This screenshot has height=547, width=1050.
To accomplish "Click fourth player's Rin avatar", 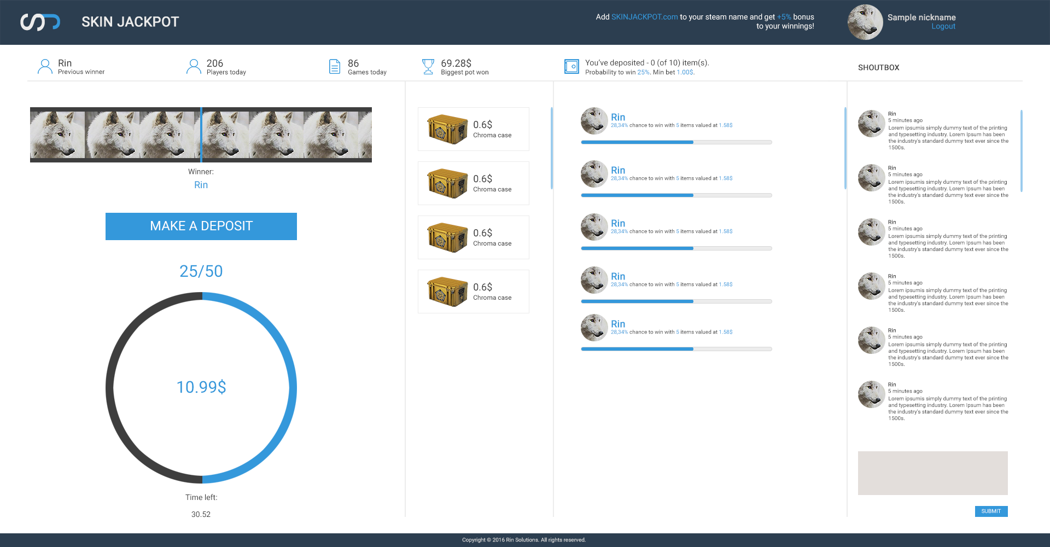I will point(594,280).
